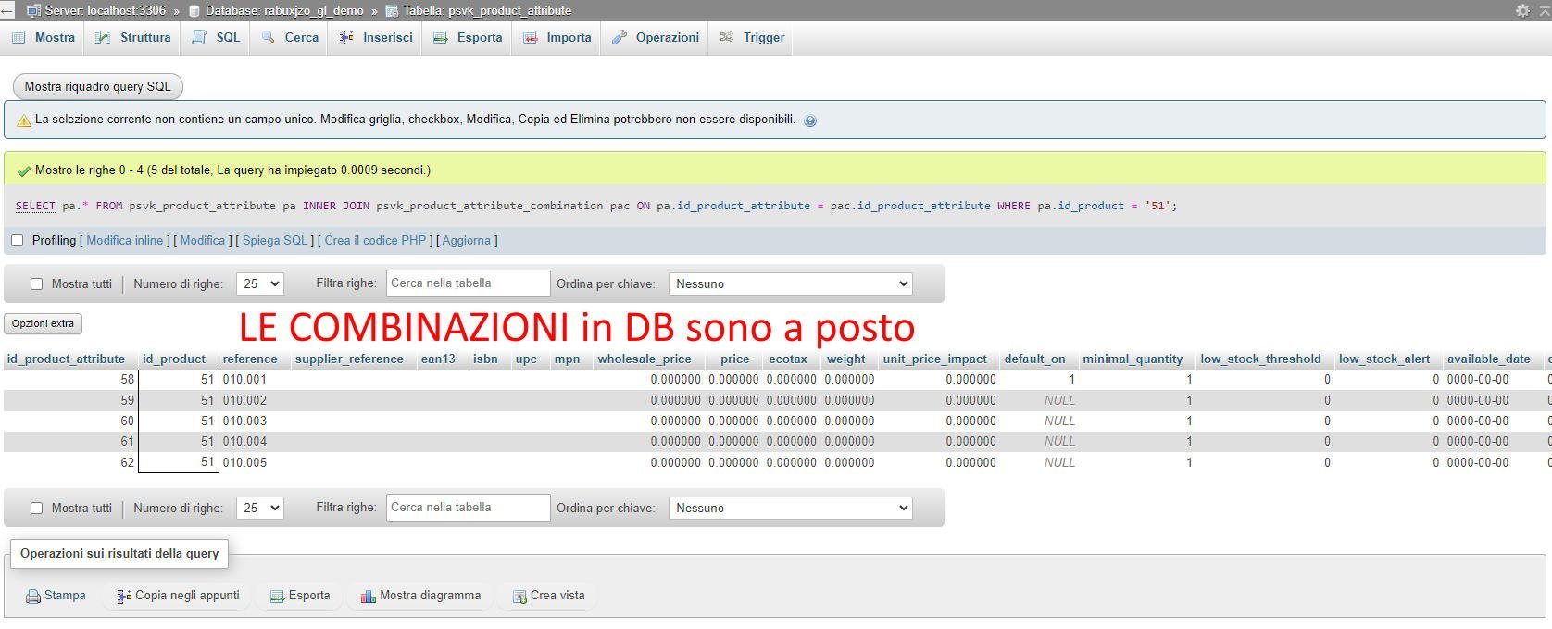
Task: Open the page settings gear icon
Action: click(x=1522, y=10)
